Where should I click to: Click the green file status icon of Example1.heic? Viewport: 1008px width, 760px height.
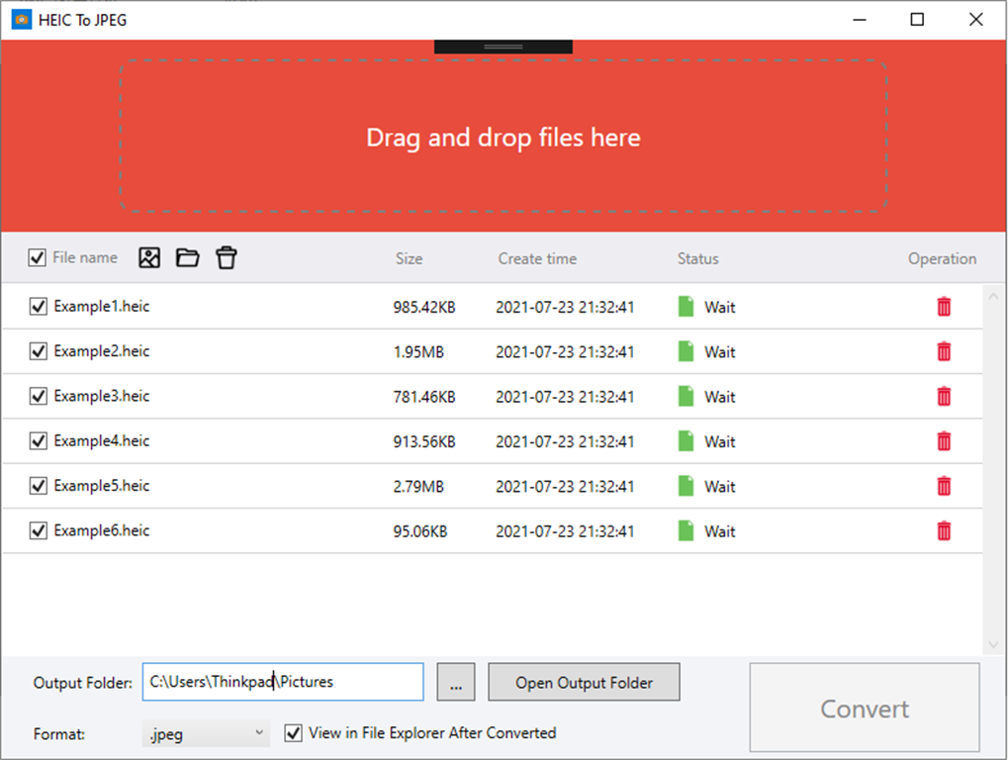point(686,307)
